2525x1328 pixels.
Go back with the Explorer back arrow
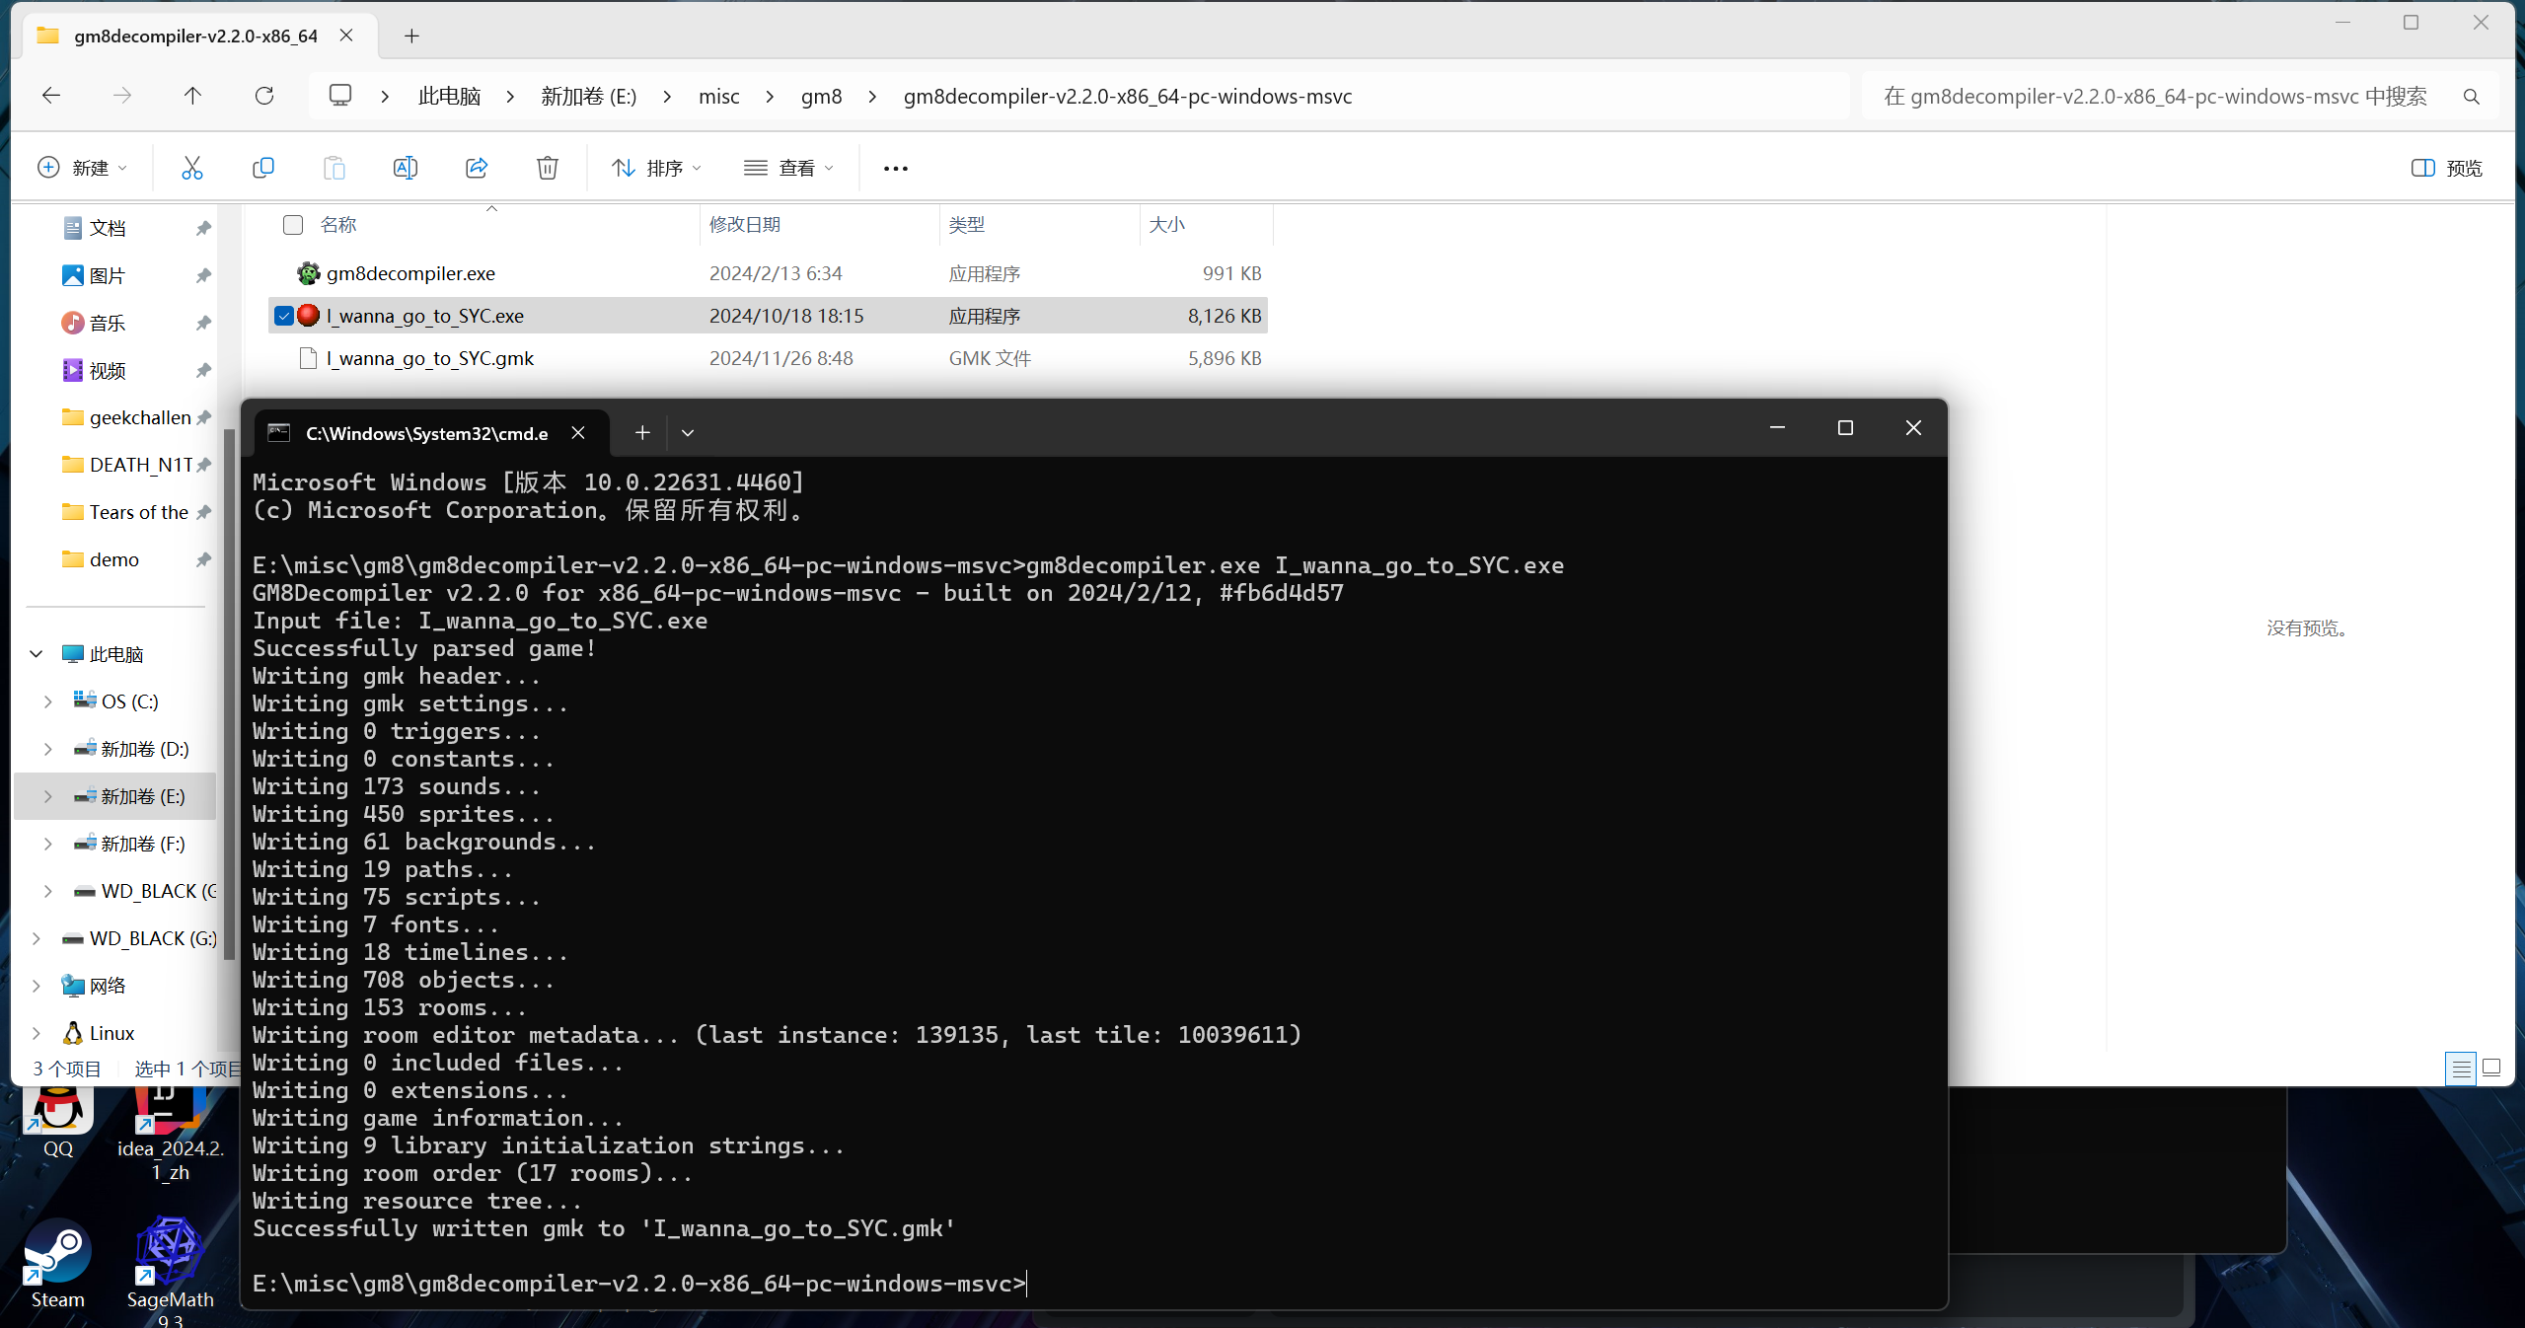[x=51, y=96]
